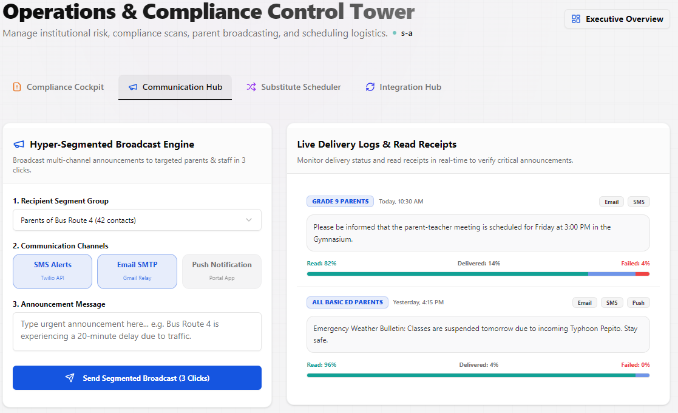Click the chevron arrow in segment dropdown
Image resolution: width=678 pixels, height=413 pixels.
[x=249, y=220]
